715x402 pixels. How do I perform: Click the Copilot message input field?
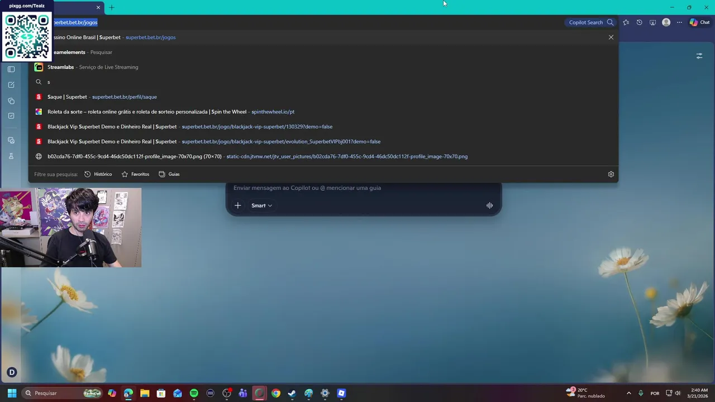click(363, 188)
